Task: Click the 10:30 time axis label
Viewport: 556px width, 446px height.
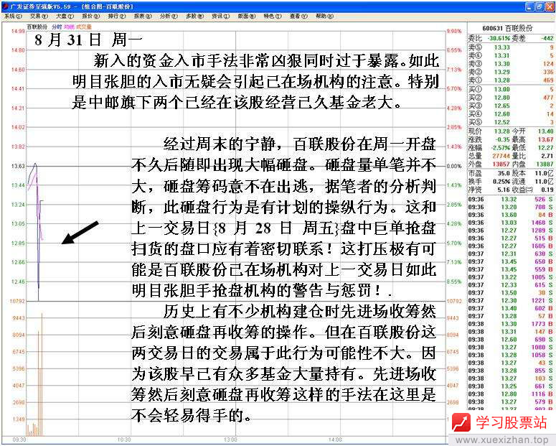Action: click(123, 440)
